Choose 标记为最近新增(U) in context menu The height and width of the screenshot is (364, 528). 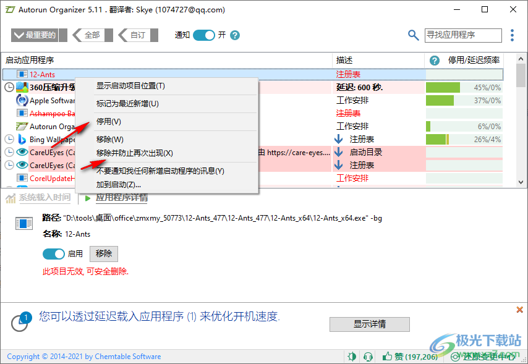click(167, 104)
